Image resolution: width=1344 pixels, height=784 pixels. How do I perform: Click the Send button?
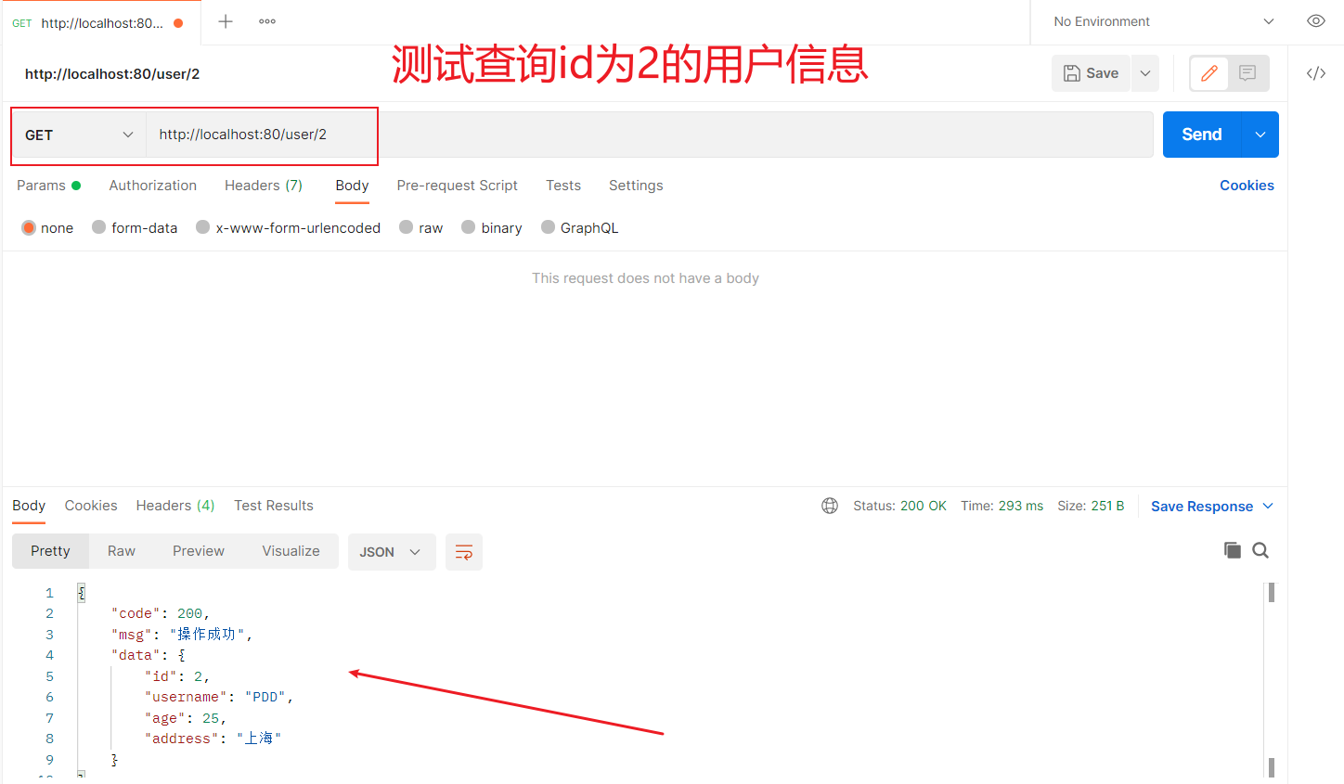pos(1202,135)
